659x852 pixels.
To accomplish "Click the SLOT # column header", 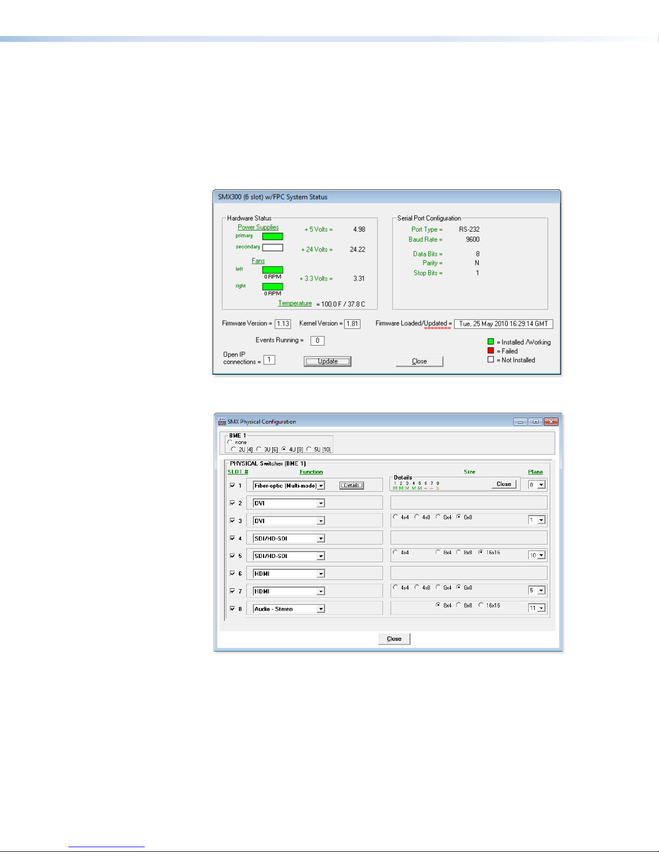I will pos(238,472).
